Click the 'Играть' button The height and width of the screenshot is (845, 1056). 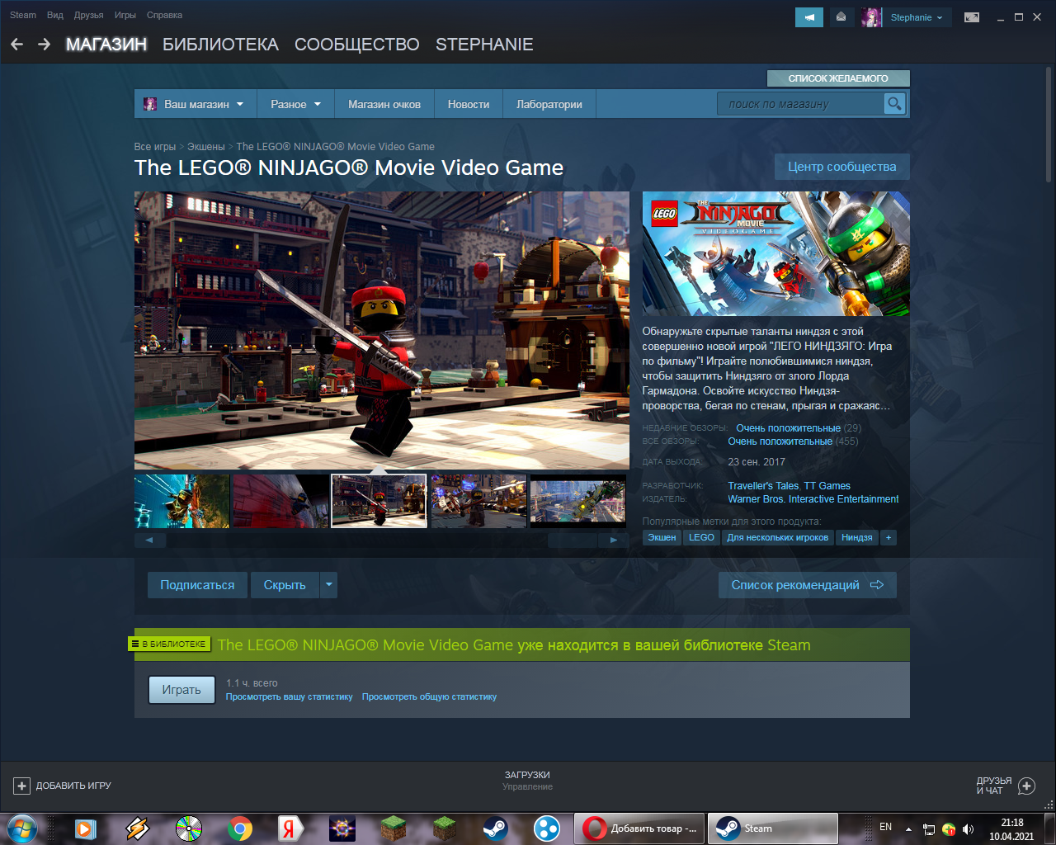pos(181,690)
